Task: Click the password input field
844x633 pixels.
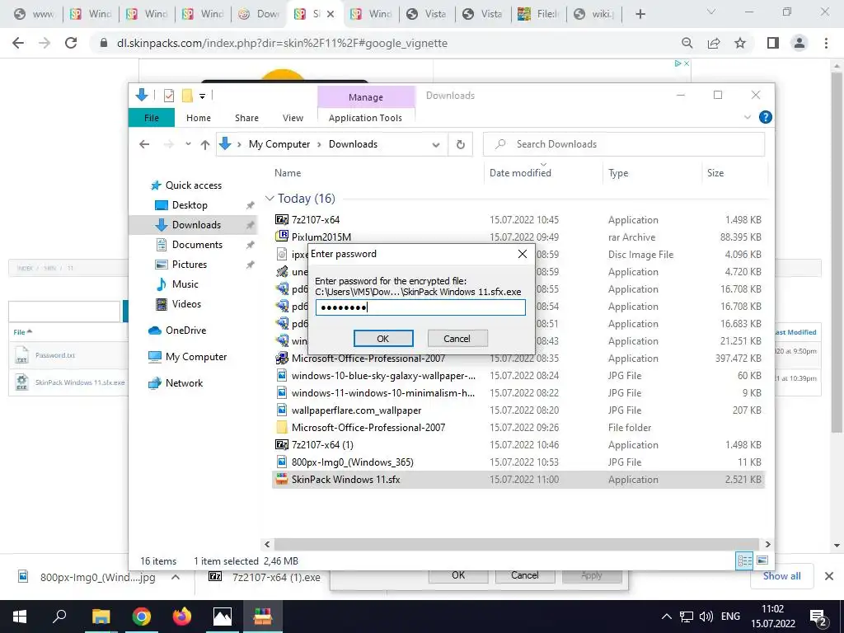Action: [420, 307]
